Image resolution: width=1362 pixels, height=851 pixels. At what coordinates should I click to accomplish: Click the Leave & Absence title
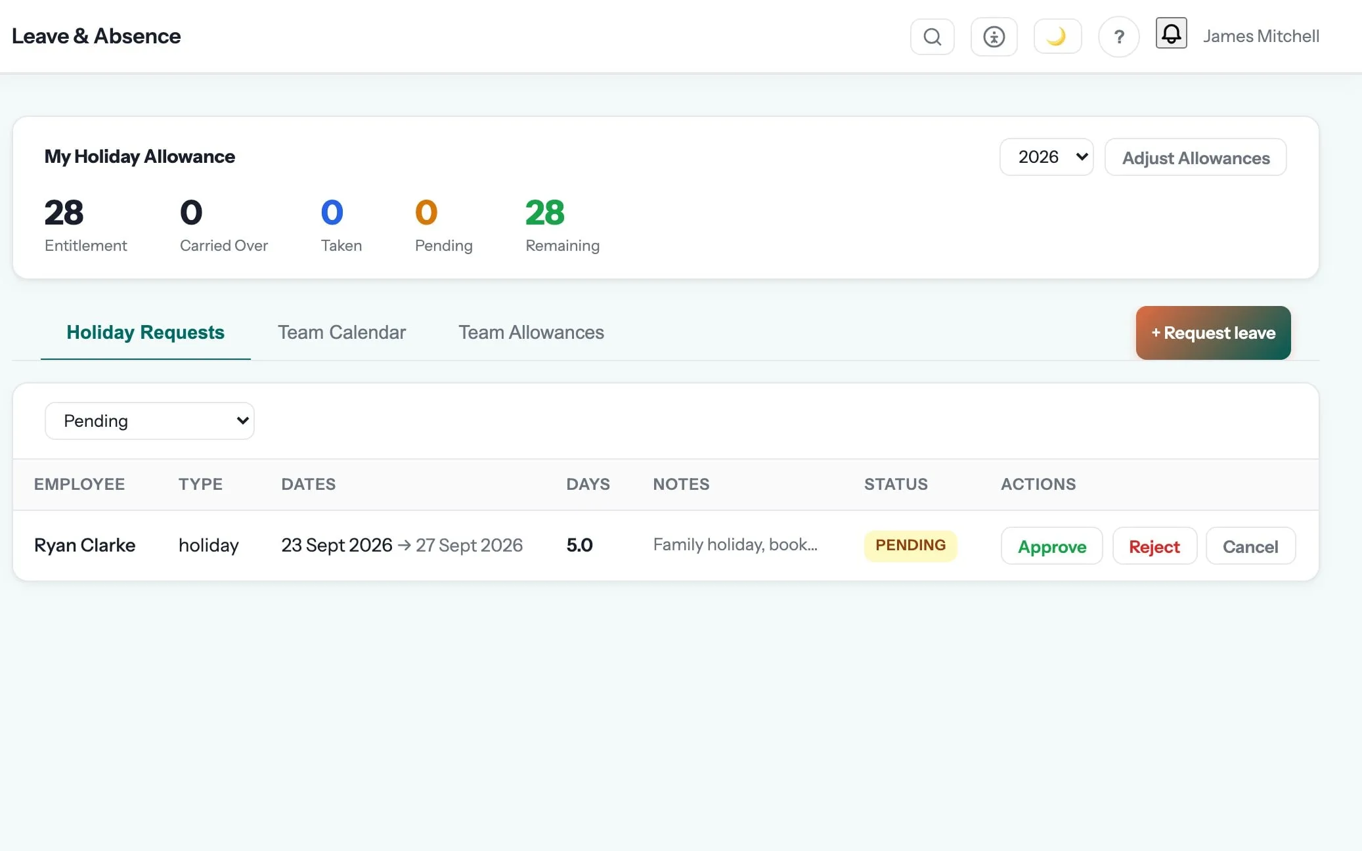96,36
